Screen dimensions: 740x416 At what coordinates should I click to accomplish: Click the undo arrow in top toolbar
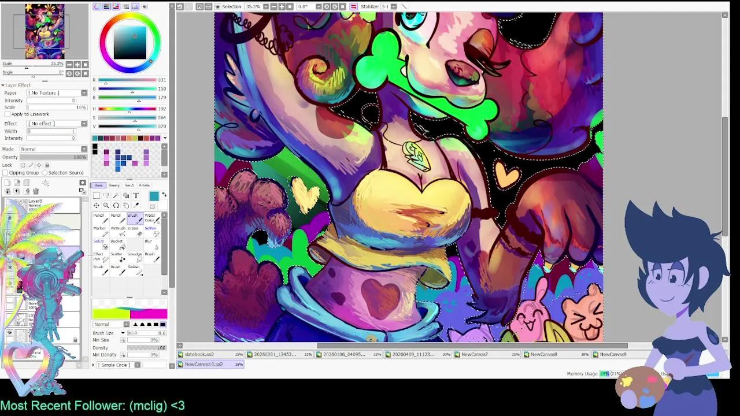180,6
